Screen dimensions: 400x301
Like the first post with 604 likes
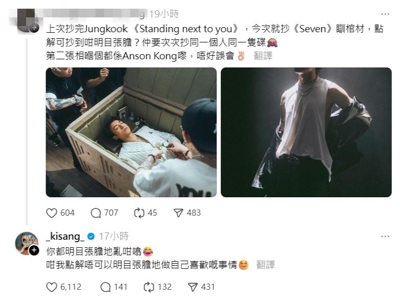tap(52, 213)
